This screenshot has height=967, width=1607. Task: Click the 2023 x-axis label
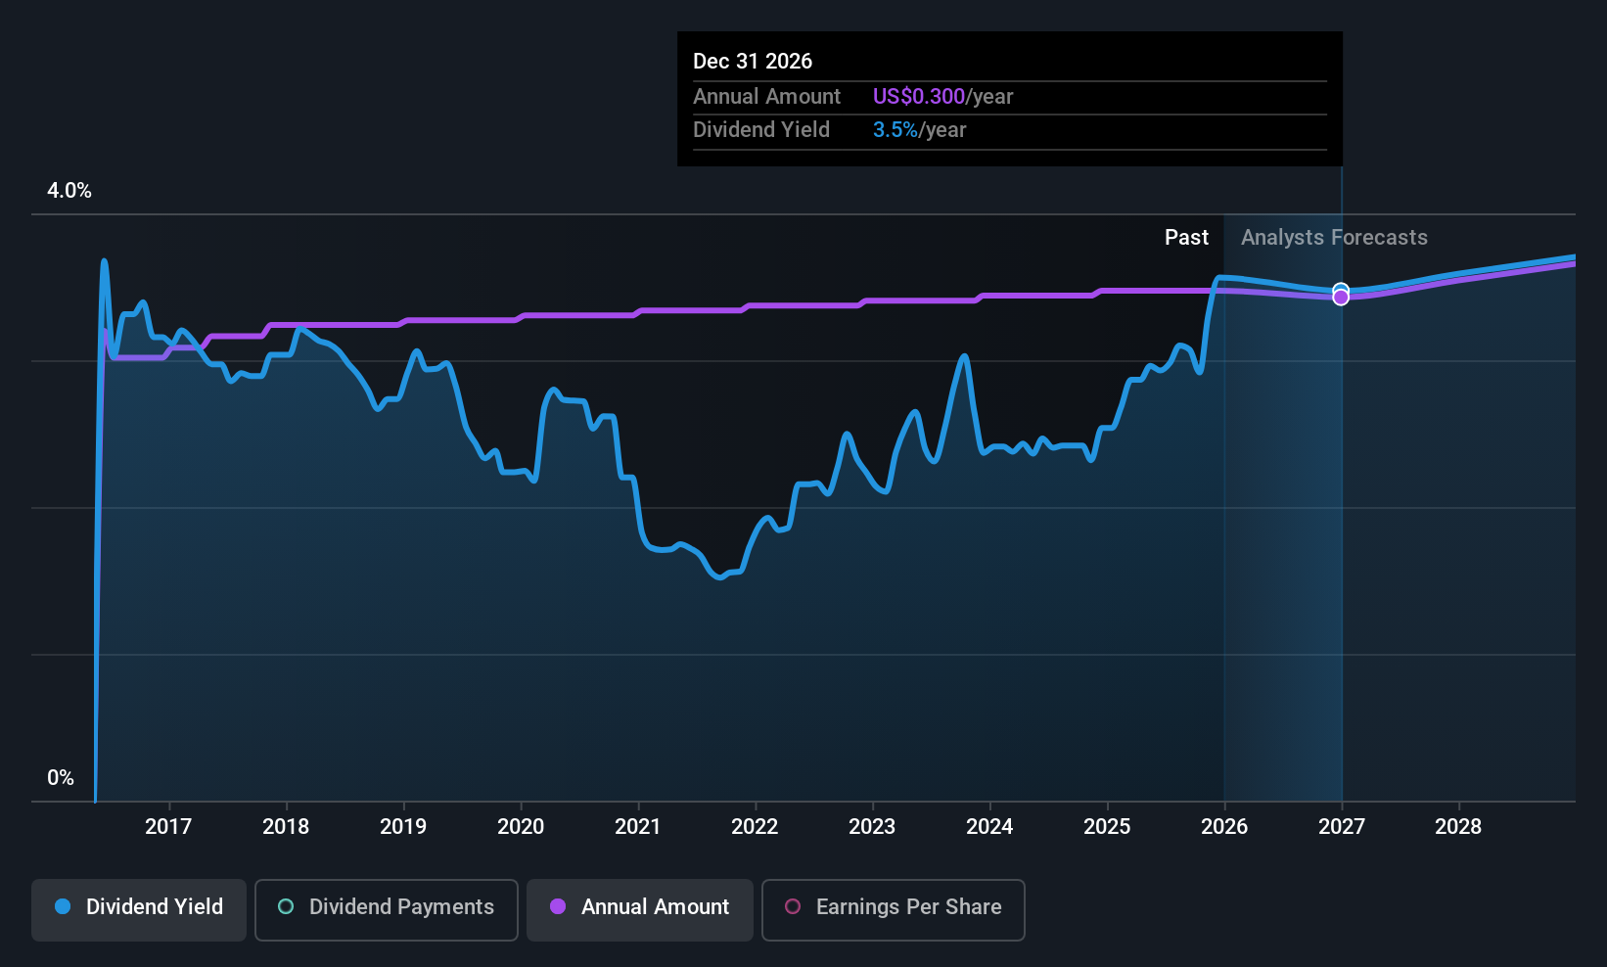(x=872, y=827)
